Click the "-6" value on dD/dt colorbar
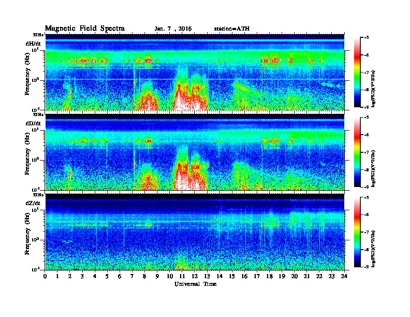The image size is (410, 317). pyautogui.click(x=367, y=135)
